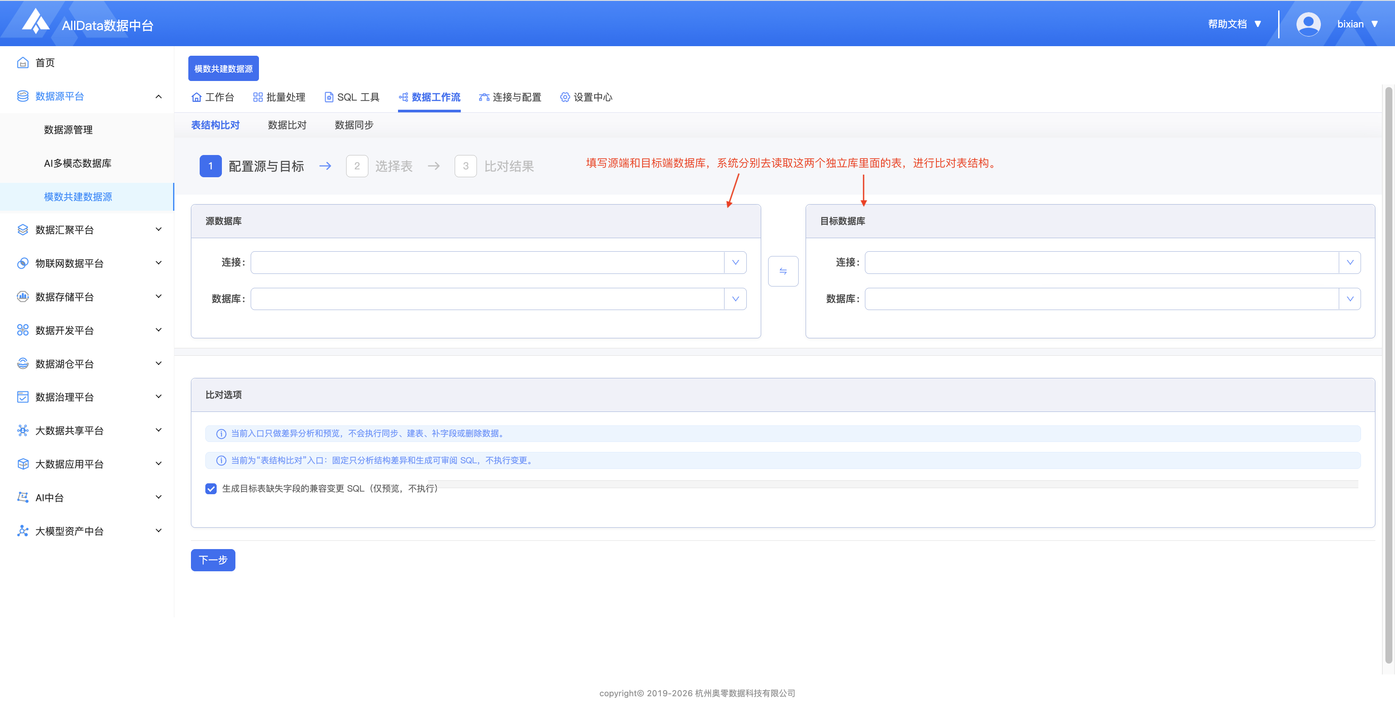Open the user avatar icon
1395x708 pixels.
1308,24
